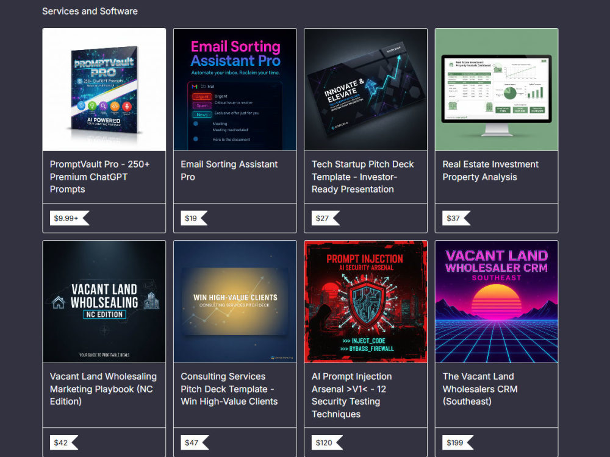The height and width of the screenshot is (457, 610).
Task: Click PromptVault Pro - 250+ Premium ChatGPT Prompts title
Action: pos(99,177)
